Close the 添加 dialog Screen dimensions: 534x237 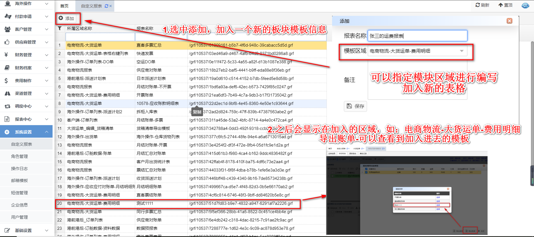pos(510,21)
